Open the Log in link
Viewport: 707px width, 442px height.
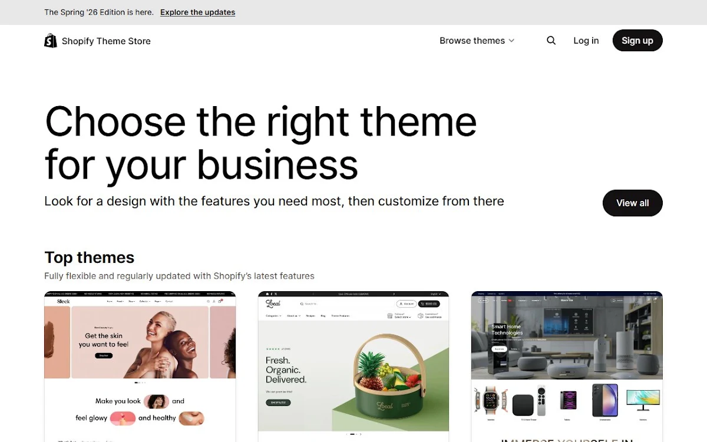586,41
